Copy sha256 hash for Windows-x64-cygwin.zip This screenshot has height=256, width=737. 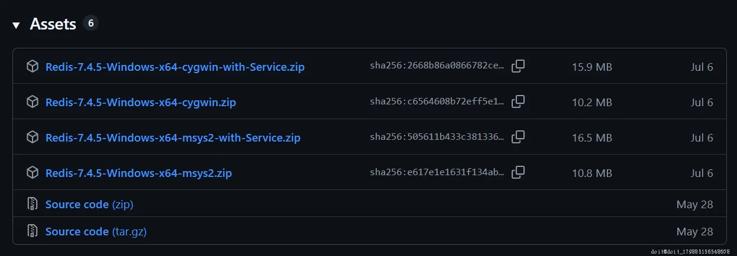(518, 101)
